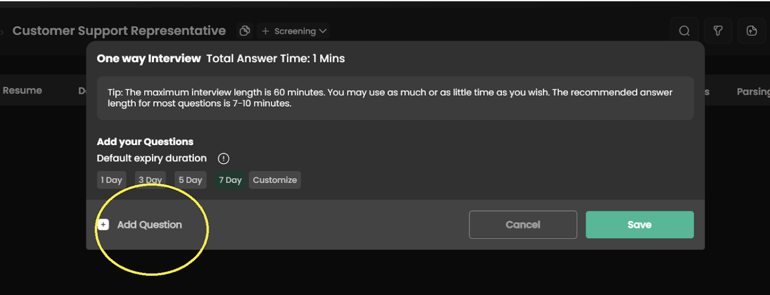Choose the 3 Day expiry option
This screenshot has height=295, width=770.
click(150, 180)
